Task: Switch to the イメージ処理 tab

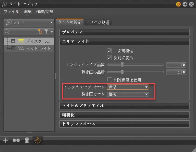Action: click(x=98, y=23)
